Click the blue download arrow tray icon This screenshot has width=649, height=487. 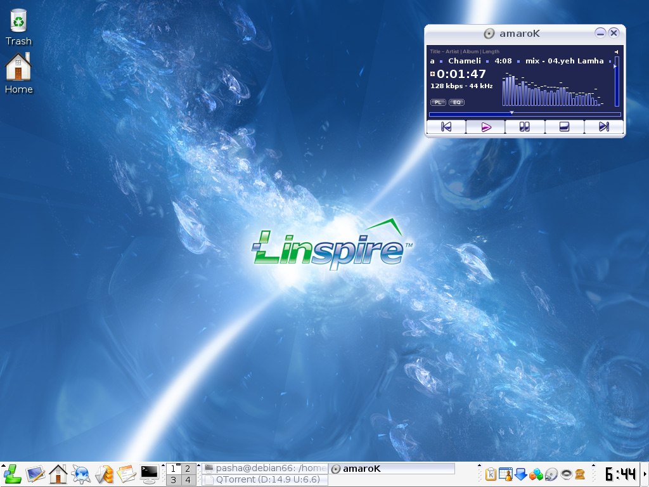point(520,474)
